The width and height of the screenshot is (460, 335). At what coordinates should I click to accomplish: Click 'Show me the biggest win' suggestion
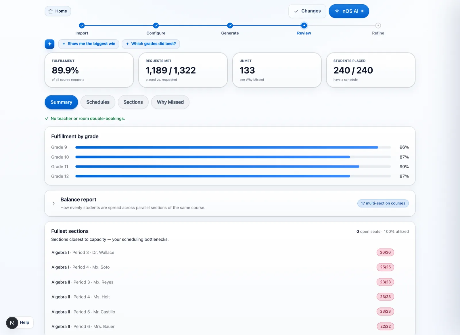coord(89,44)
